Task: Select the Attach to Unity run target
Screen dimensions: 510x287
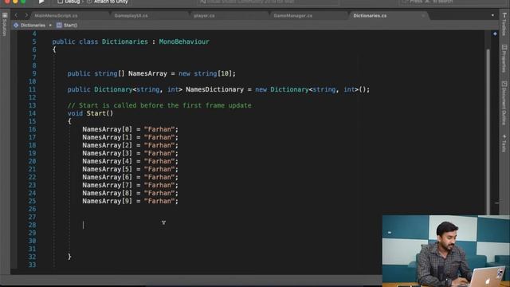Action: click(108, 2)
